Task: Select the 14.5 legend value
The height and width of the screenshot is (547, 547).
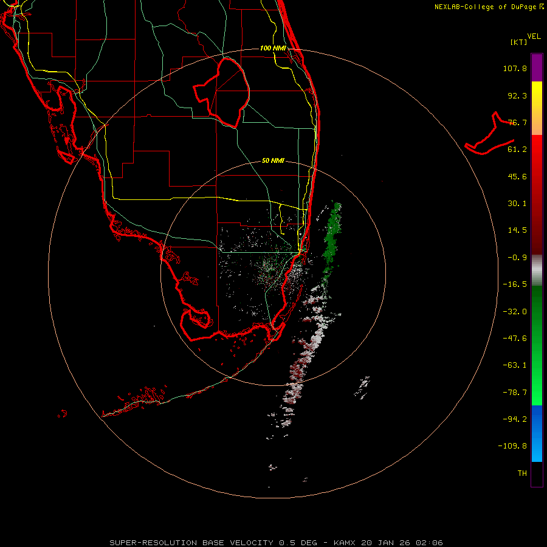Action: pyautogui.click(x=517, y=230)
